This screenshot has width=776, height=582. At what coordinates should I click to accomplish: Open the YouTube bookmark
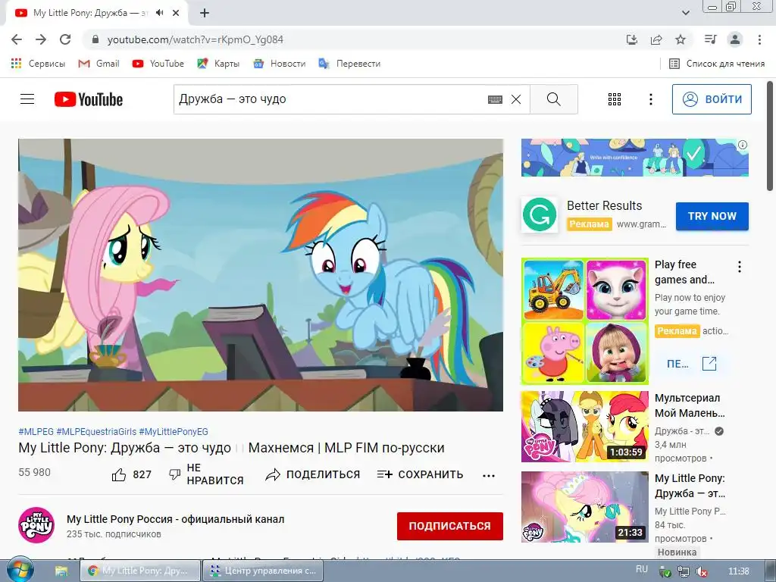[158, 64]
